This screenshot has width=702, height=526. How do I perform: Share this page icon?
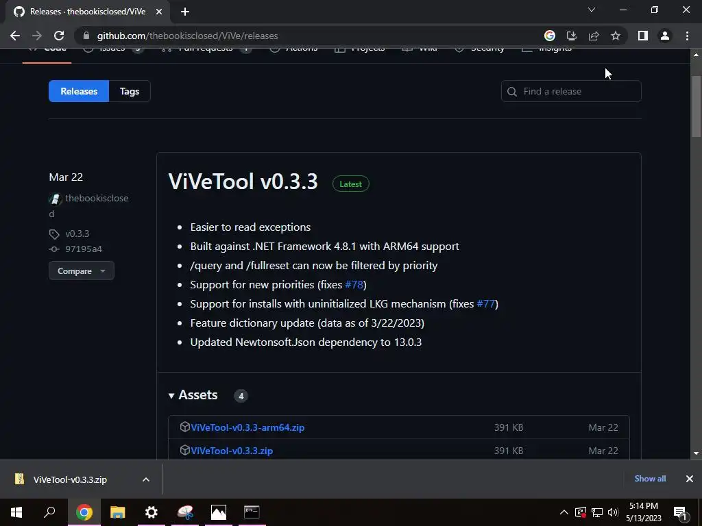pos(594,36)
